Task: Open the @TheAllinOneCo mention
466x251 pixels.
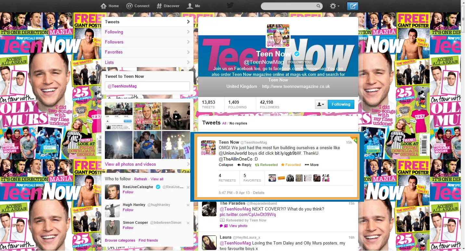Action: click(235, 159)
